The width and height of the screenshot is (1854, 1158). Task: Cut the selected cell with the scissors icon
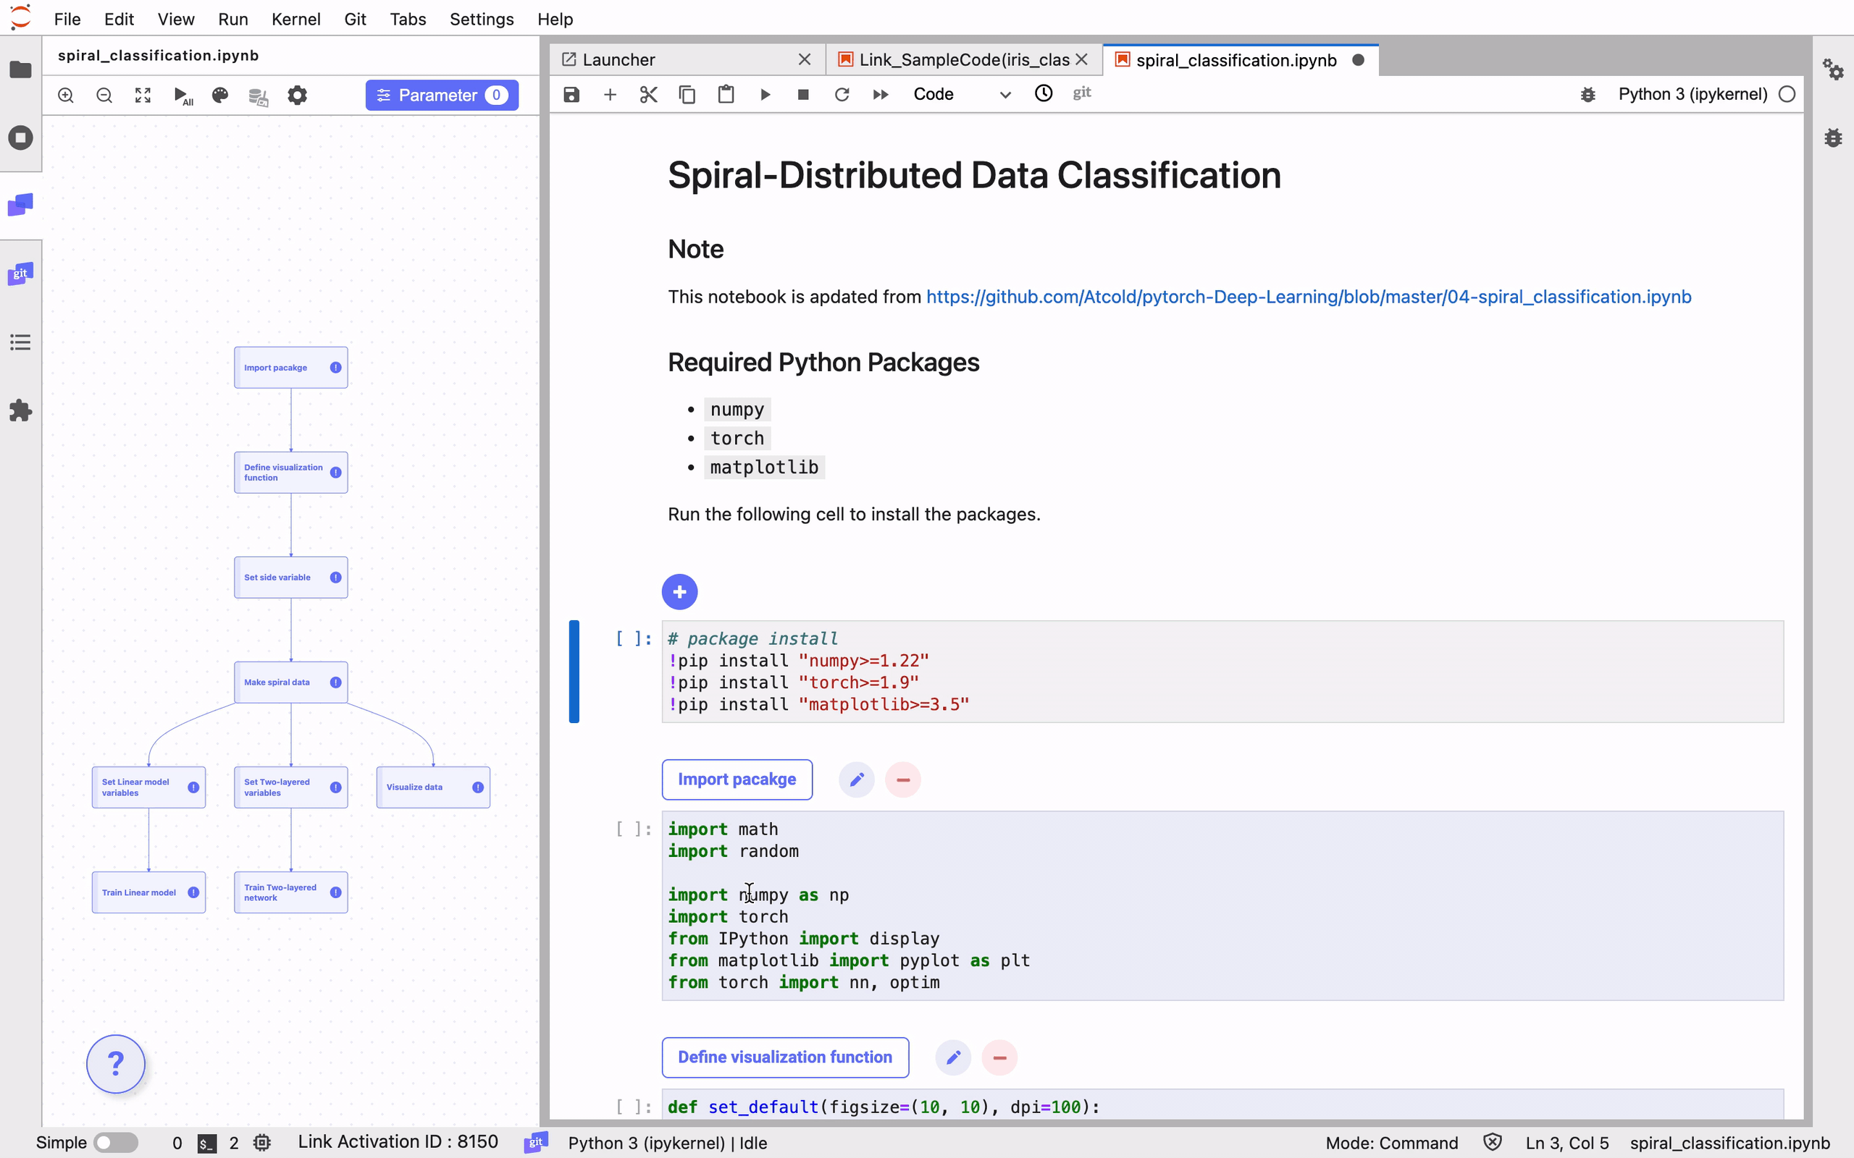click(x=648, y=94)
